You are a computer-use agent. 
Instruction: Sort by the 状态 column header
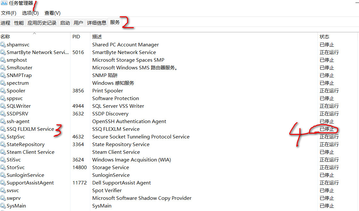pyautogui.click(x=324, y=37)
